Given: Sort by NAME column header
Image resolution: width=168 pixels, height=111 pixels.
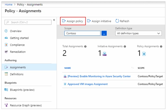Looking at the screenshot, I should tap(68, 68).
